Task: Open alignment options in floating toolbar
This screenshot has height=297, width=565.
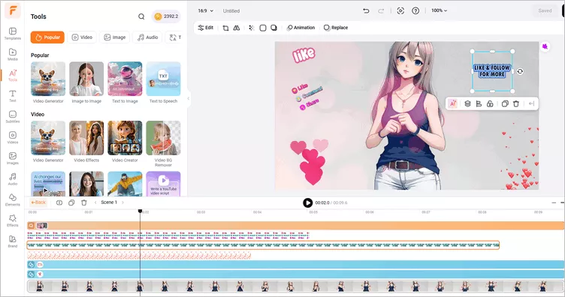Action: pyautogui.click(x=479, y=103)
